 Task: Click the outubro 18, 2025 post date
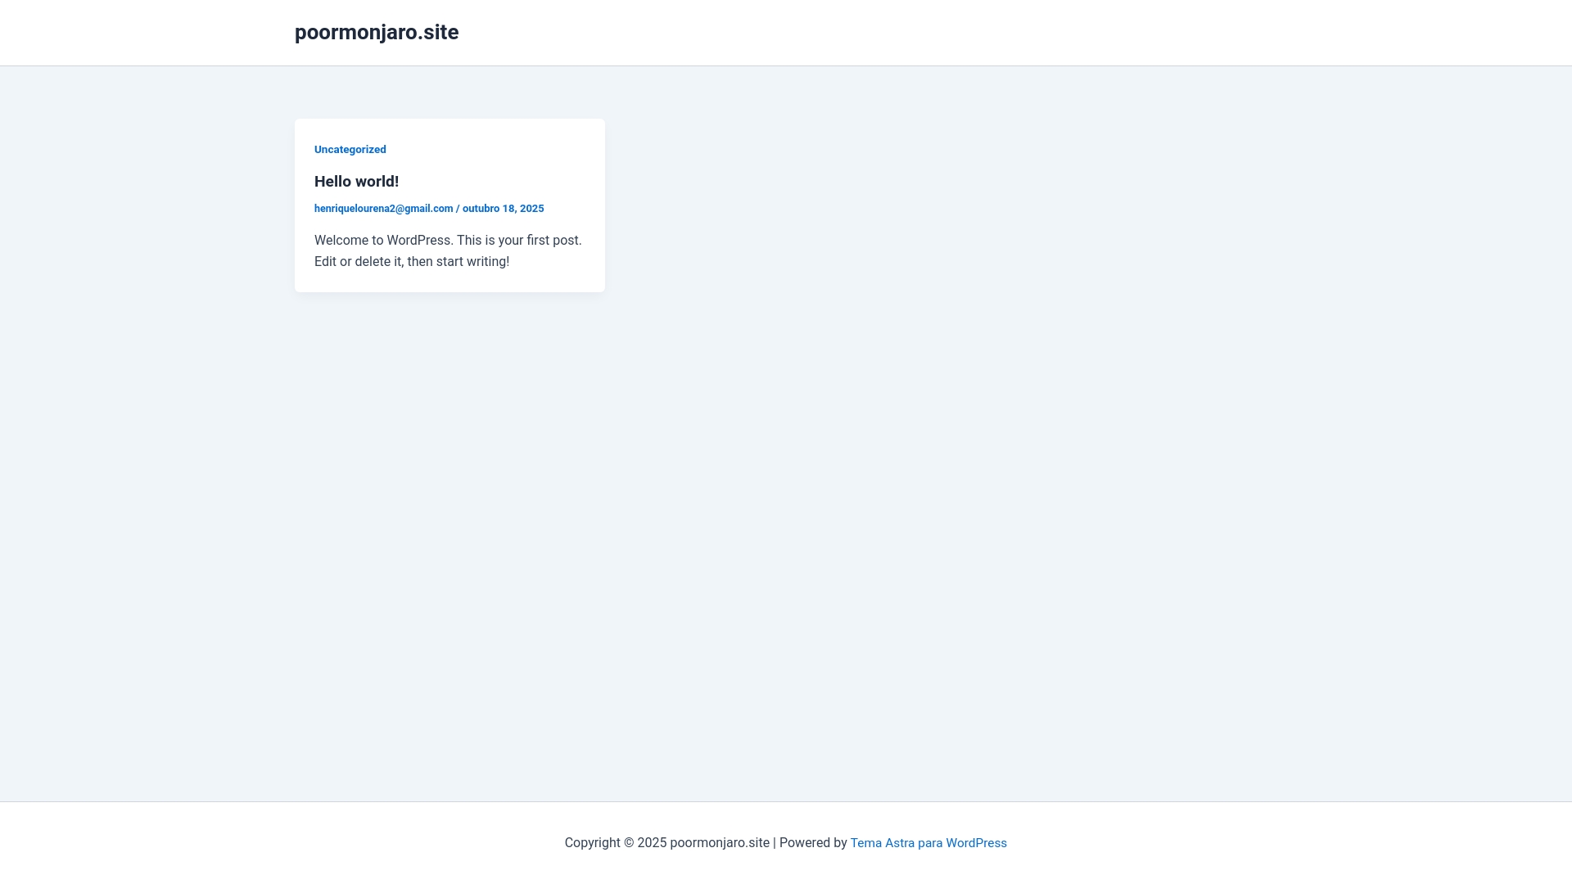click(x=503, y=209)
